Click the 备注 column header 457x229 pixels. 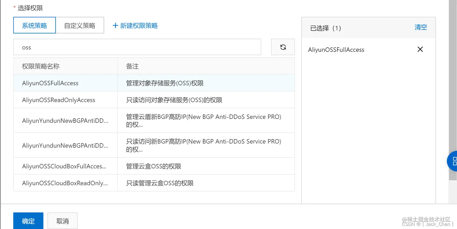[x=206, y=66]
